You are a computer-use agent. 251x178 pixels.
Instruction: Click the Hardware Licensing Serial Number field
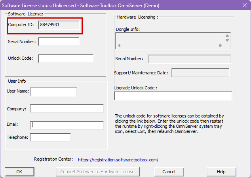(190, 59)
